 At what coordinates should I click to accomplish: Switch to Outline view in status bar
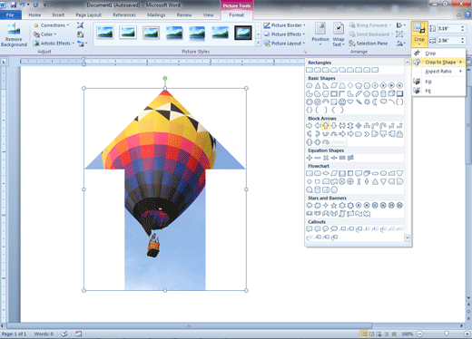(387, 334)
